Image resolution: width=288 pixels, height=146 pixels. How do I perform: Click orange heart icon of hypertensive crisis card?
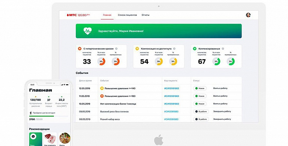(x=80, y=49)
